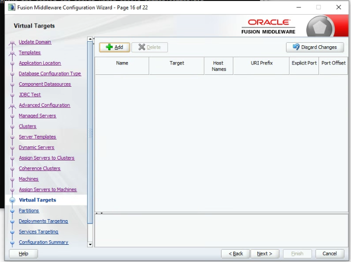Click the Port Offset column header
Viewport: 351px width, 262px height.
[x=333, y=66]
